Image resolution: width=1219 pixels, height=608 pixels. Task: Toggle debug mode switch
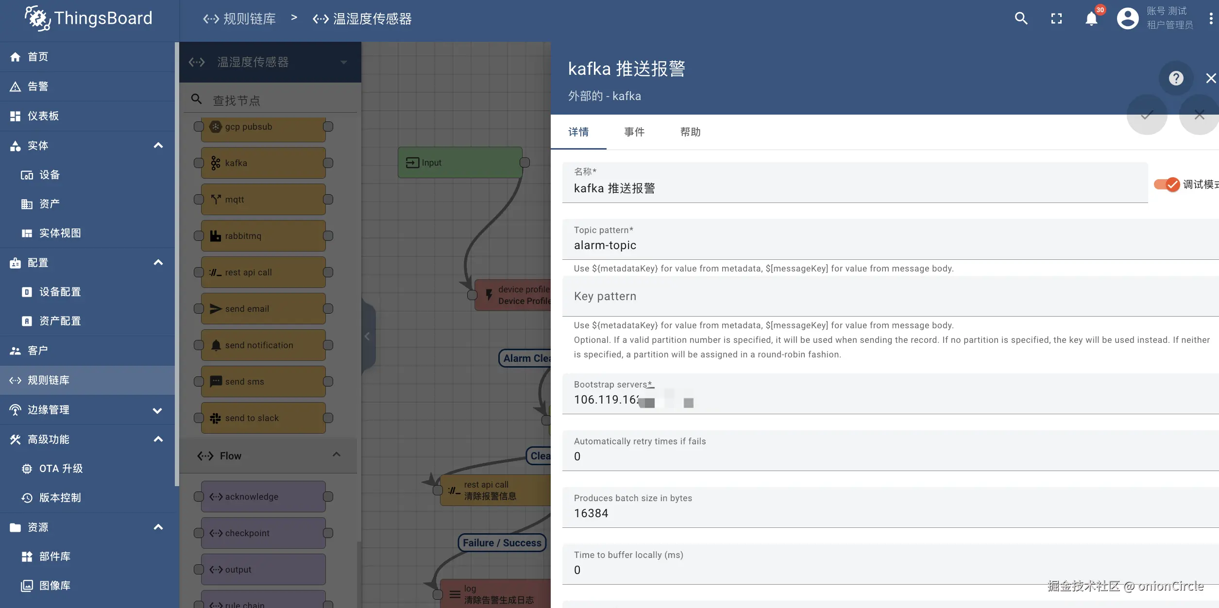pos(1167,185)
